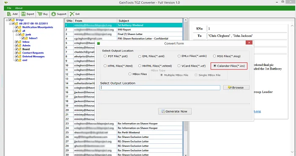Click the Subject column header

[x=150, y=21]
